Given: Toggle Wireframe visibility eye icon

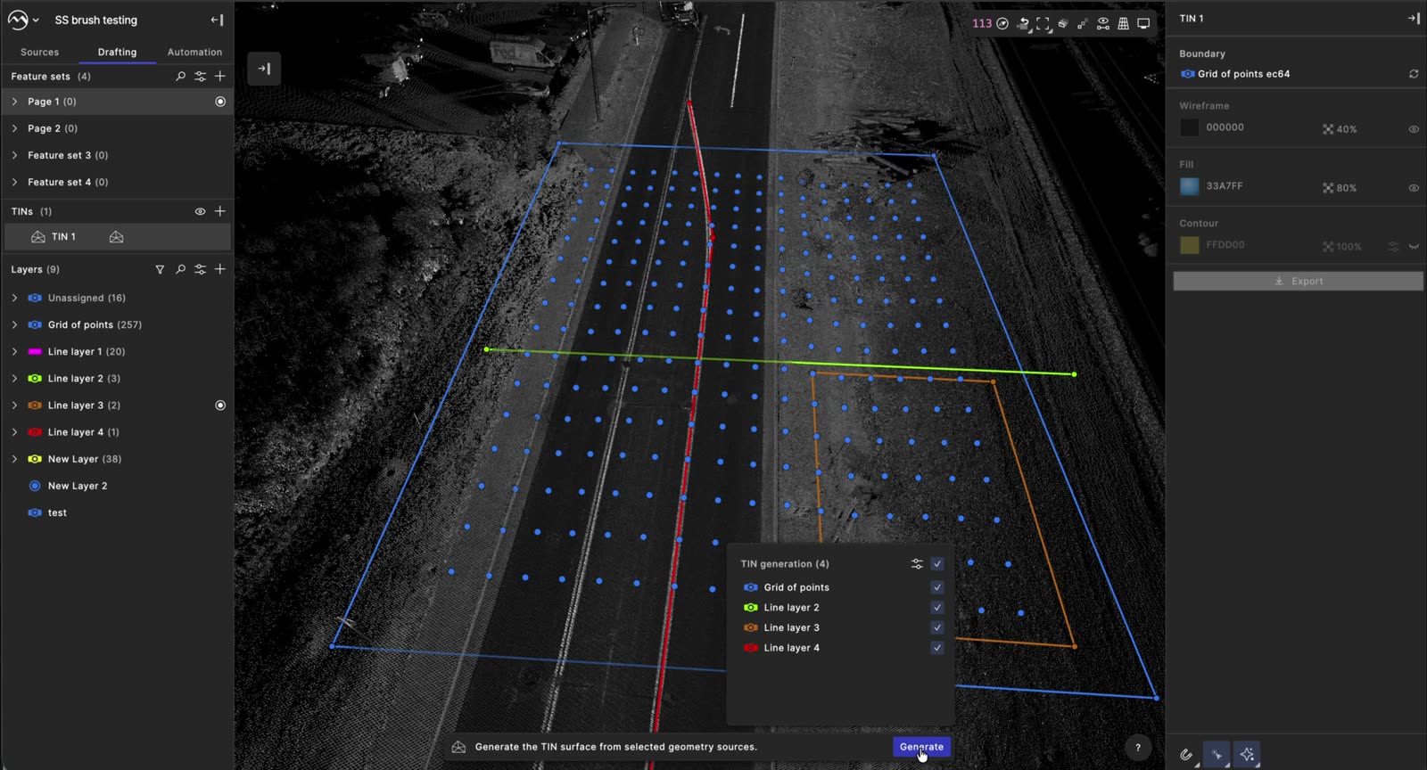Looking at the screenshot, I should (1414, 129).
